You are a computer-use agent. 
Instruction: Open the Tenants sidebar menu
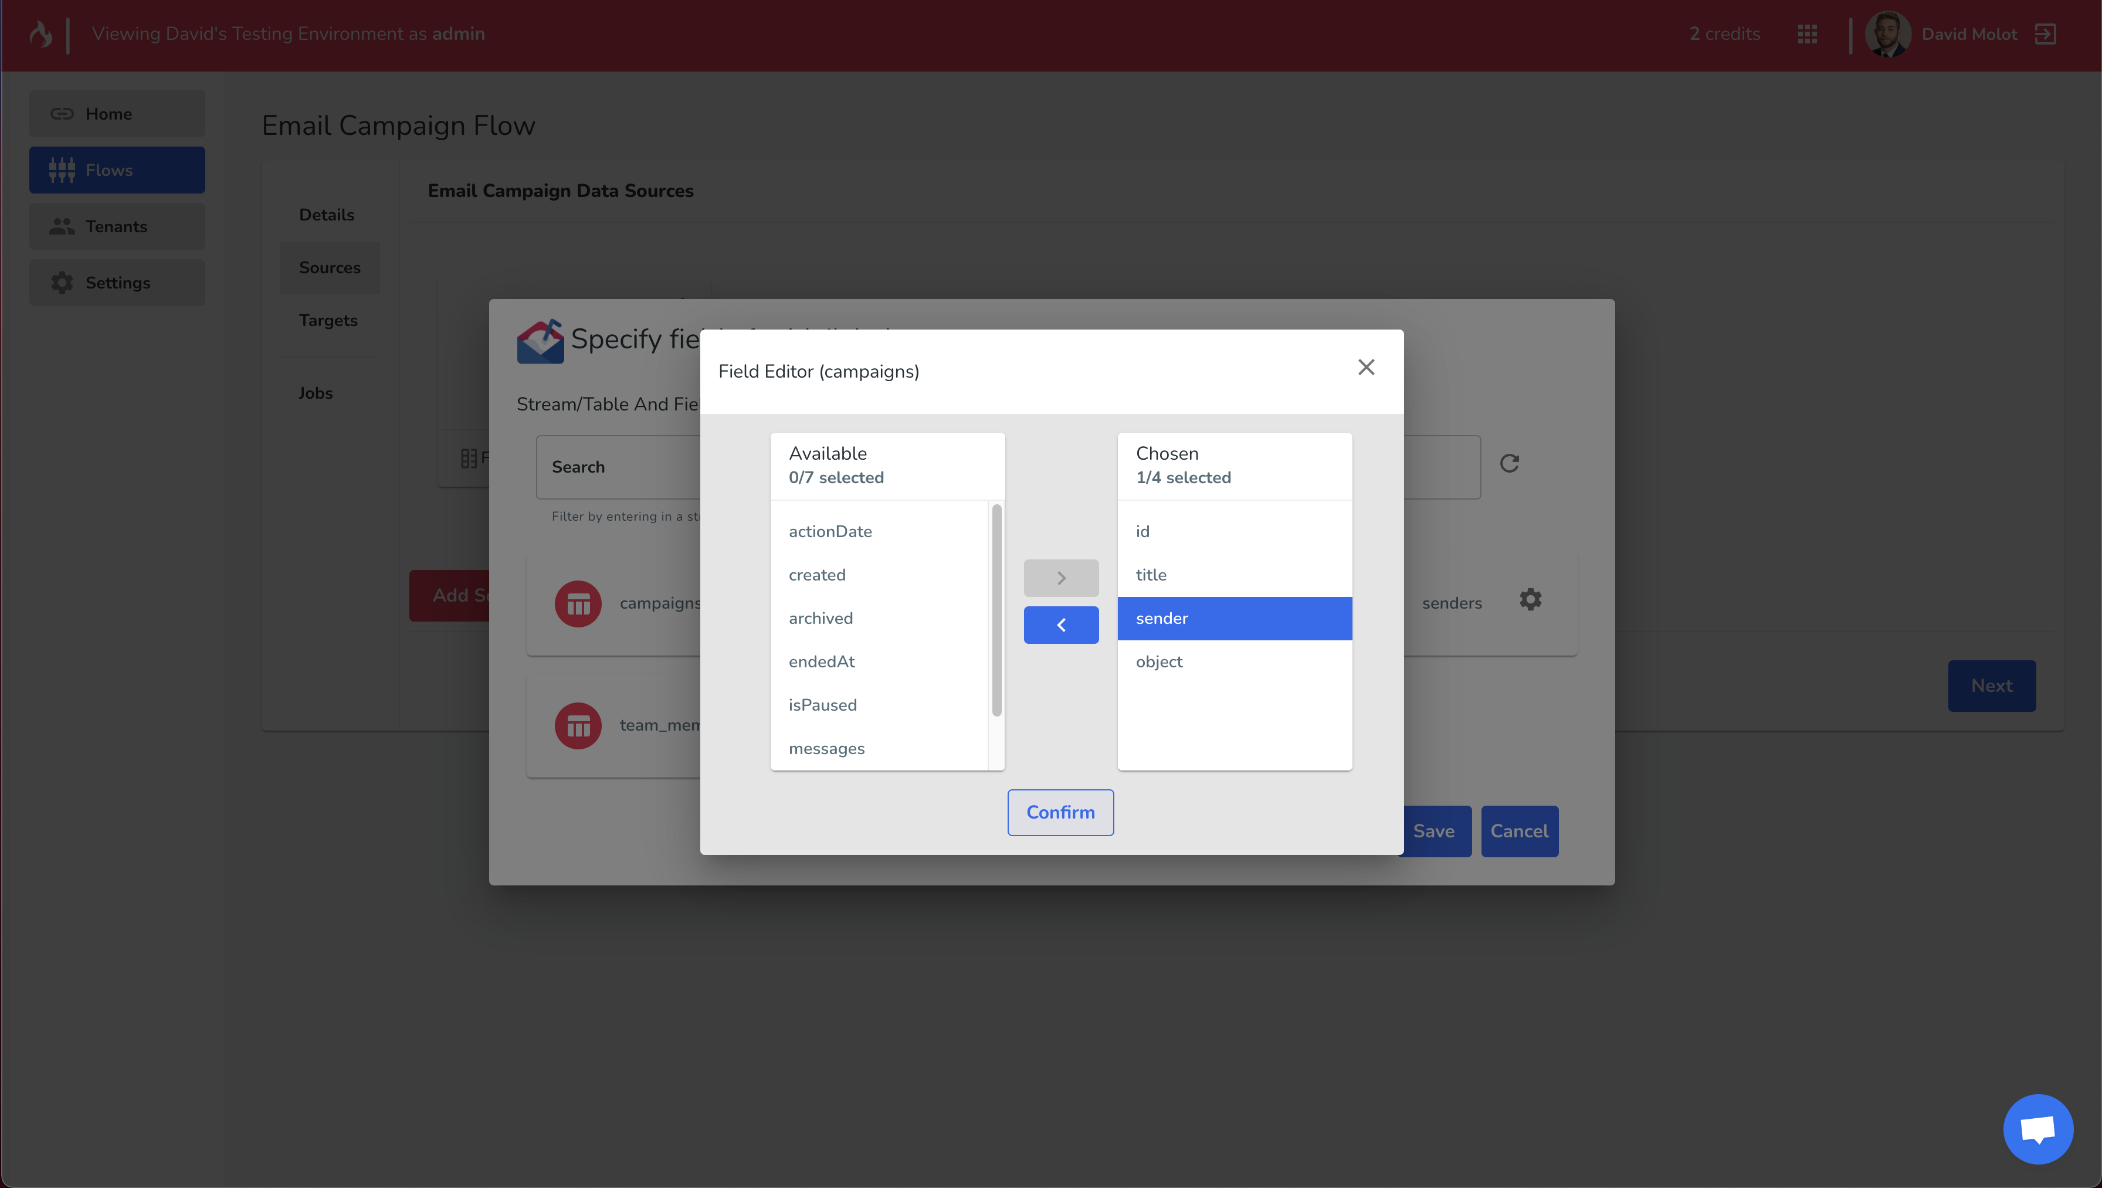click(117, 227)
